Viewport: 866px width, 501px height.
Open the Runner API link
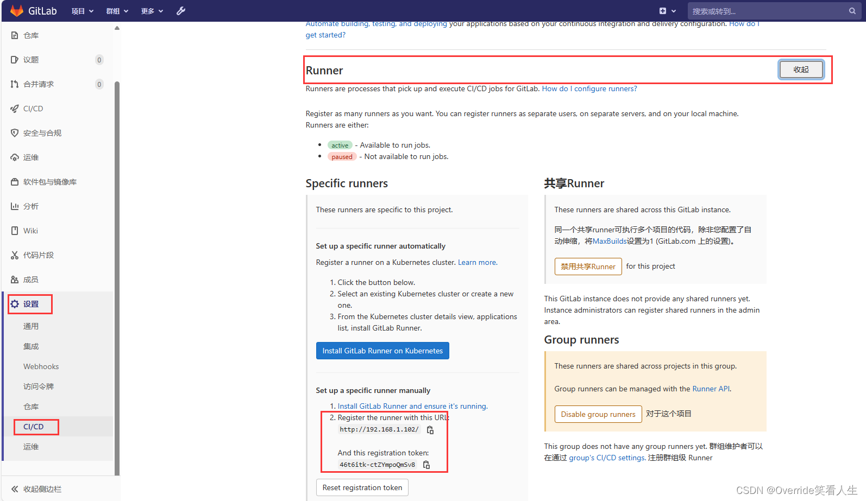pos(711,389)
